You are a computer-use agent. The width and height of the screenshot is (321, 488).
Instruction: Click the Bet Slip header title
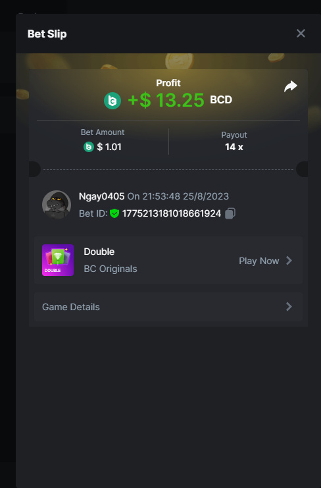coord(47,34)
